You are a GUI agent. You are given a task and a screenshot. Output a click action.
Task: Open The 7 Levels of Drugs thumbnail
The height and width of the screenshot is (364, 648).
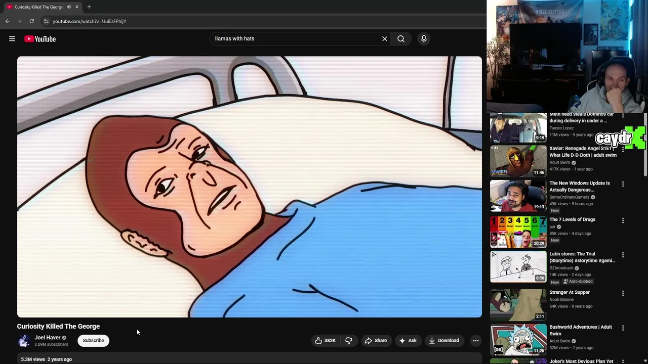coord(518,232)
